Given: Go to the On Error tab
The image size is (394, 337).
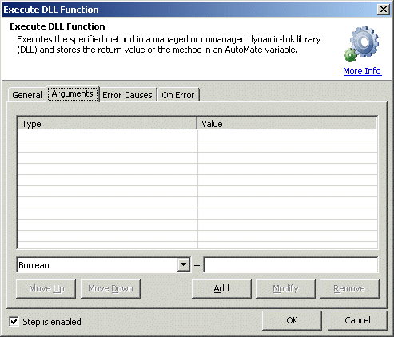Looking at the screenshot, I should tap(178, 95).
